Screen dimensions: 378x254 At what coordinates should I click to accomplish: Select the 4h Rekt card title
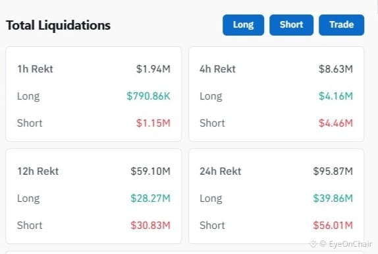click(x=217, y=69)
